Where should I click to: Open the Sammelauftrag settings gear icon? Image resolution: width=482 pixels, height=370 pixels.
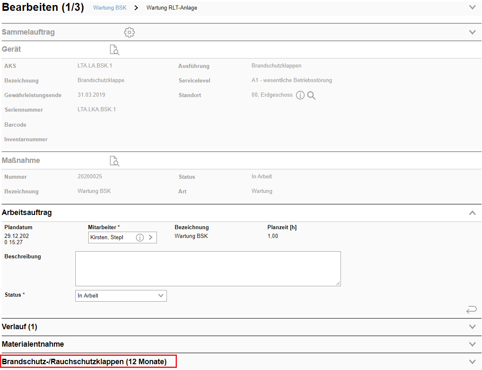(129, 32)
